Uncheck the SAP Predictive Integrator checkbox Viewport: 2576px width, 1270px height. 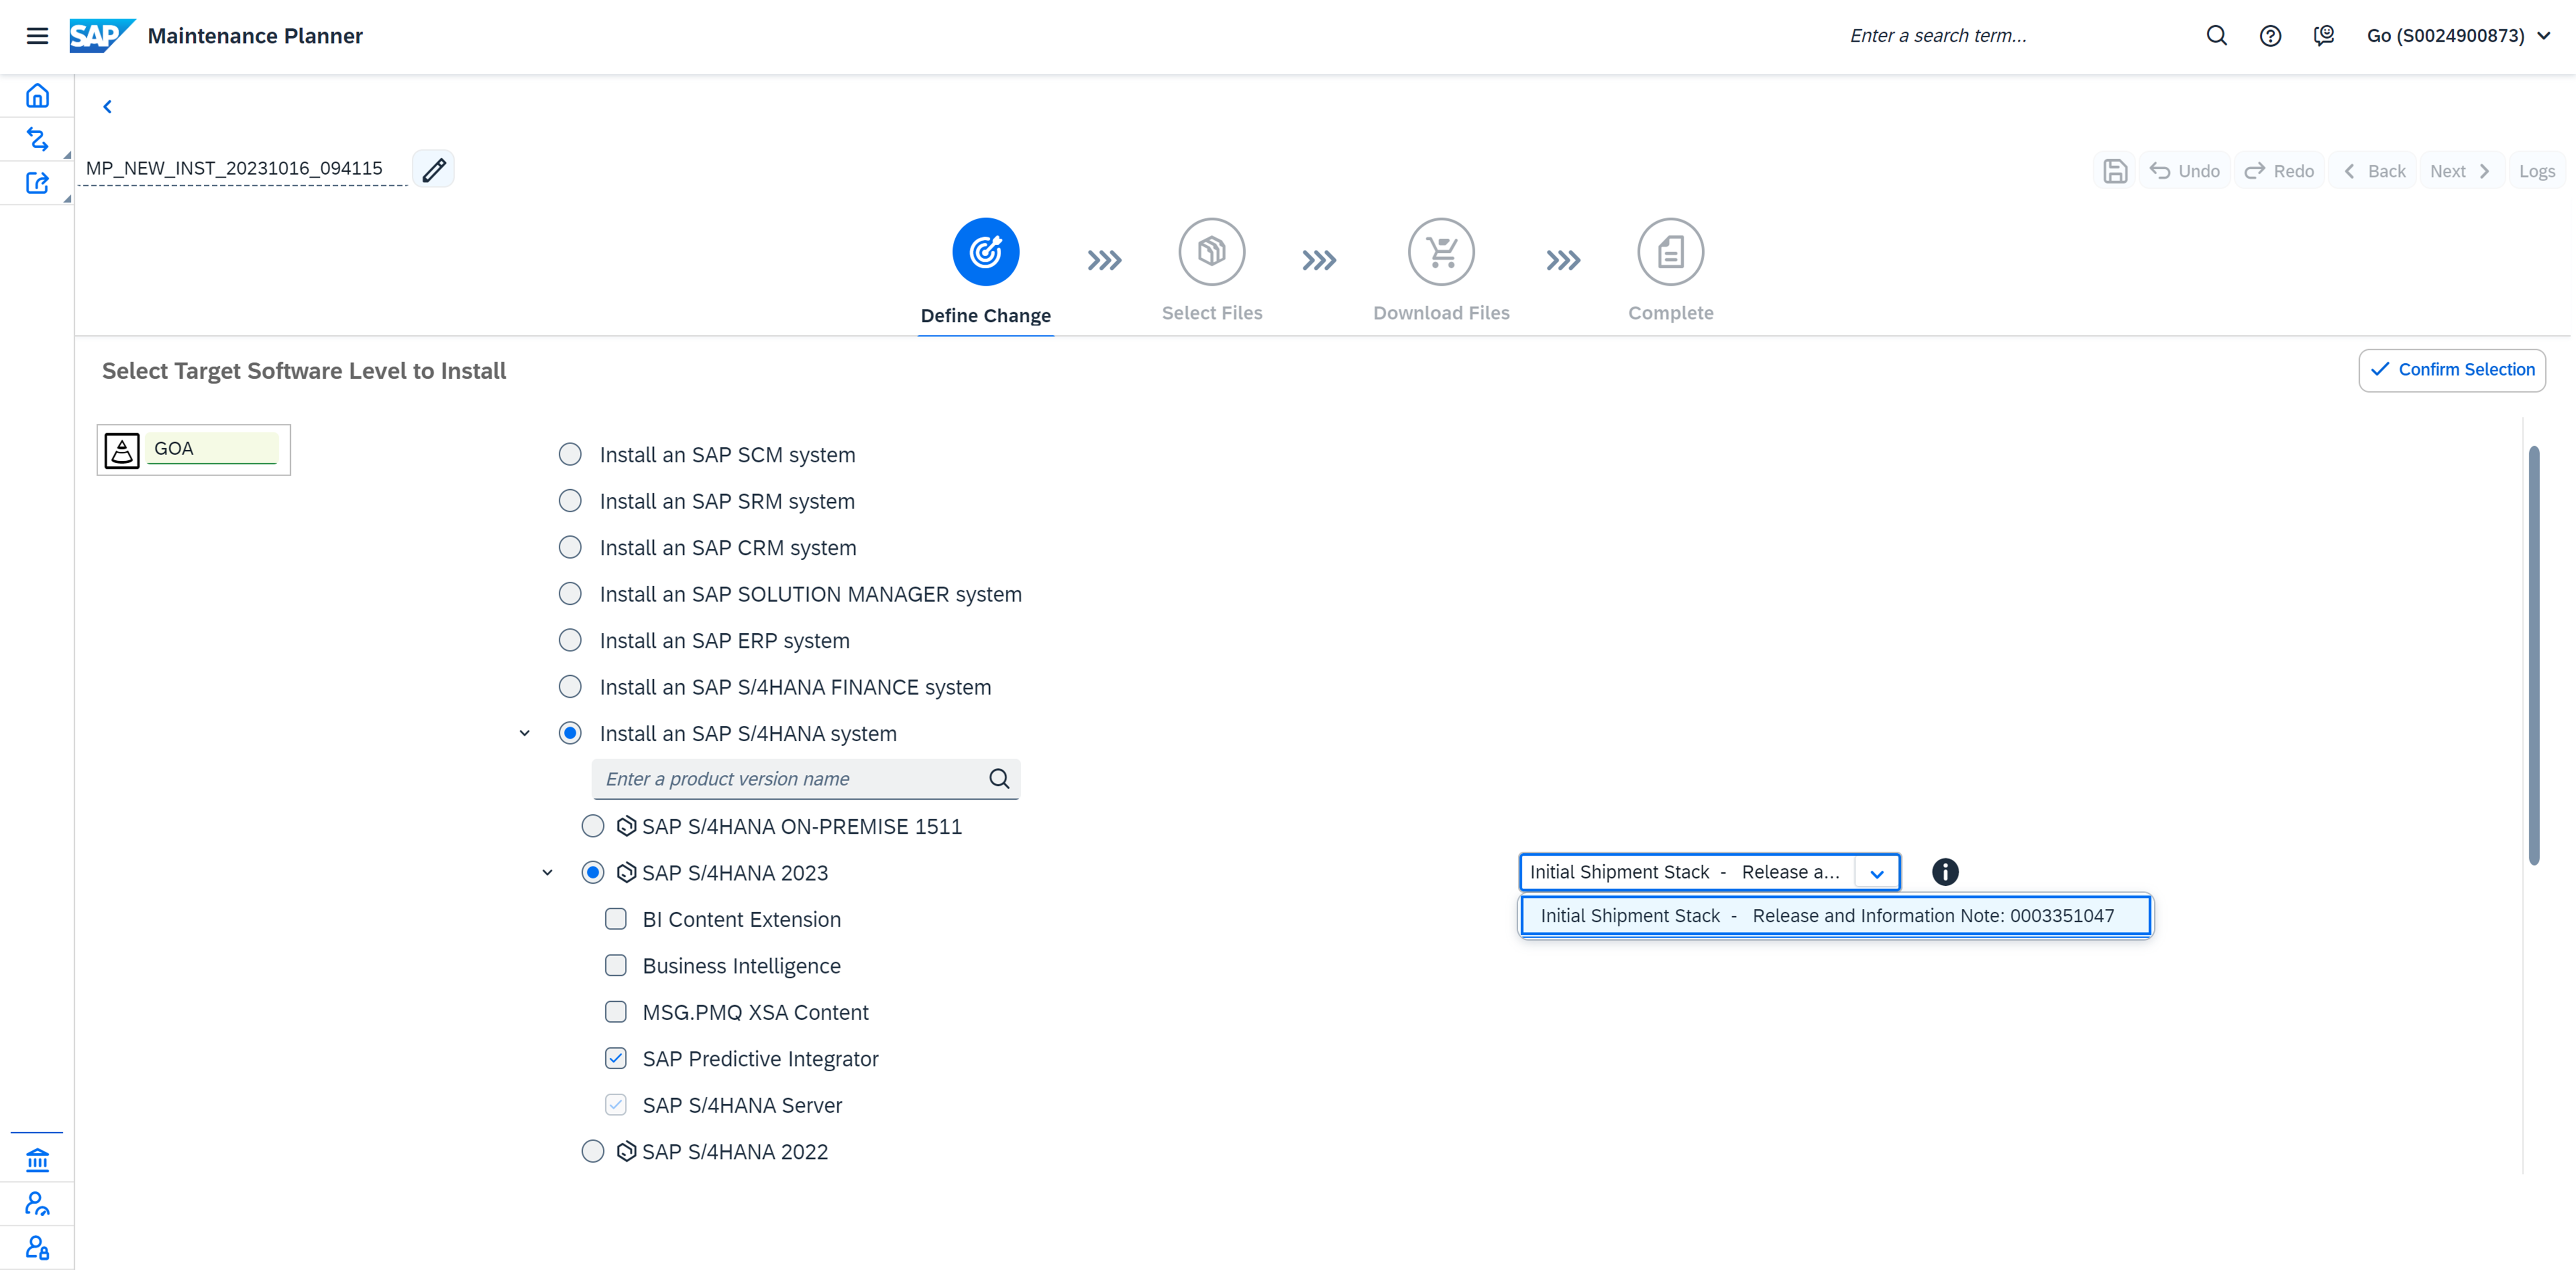(x=616, y=1058)
